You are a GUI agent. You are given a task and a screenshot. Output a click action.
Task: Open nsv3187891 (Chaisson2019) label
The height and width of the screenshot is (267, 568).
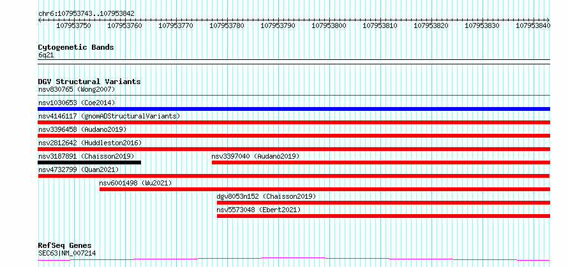(86, 156)
